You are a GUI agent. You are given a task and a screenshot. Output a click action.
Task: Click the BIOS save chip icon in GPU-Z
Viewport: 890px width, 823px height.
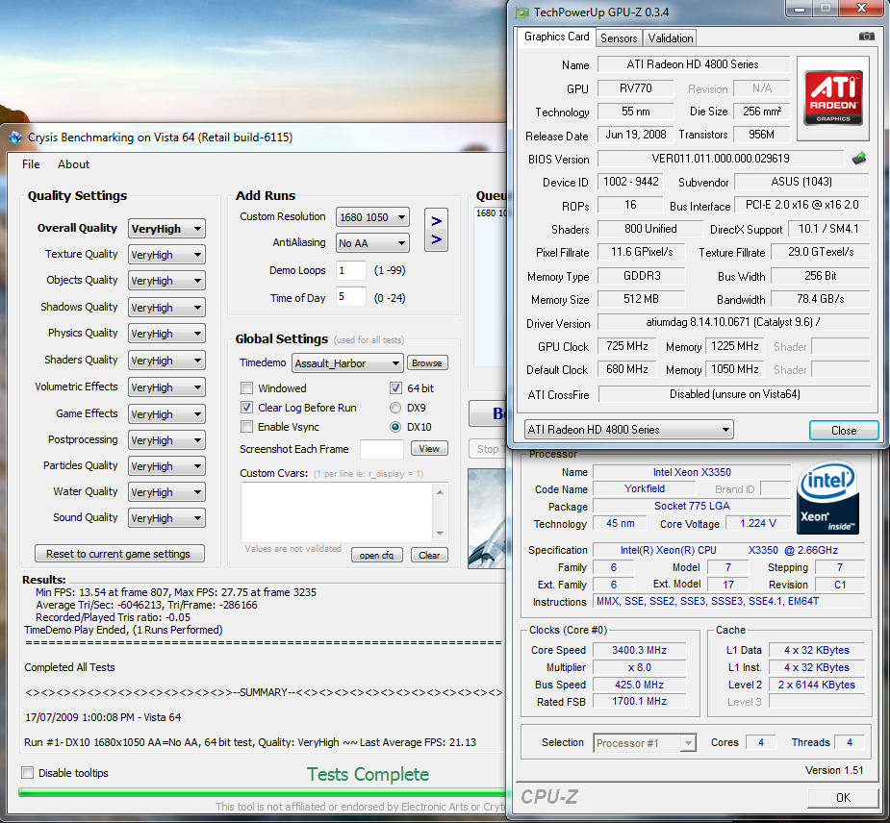point(859,159)
